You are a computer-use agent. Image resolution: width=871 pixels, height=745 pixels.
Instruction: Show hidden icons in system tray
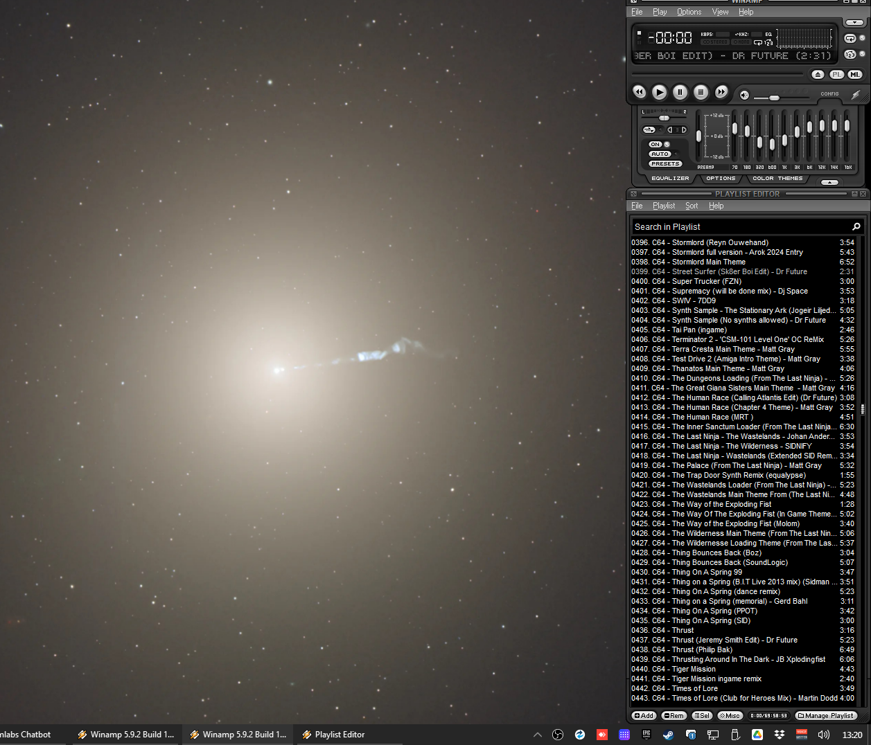point(537,735)
